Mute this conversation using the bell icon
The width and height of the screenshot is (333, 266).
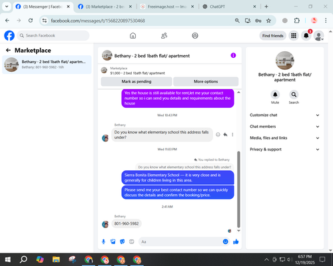tap(275, 94)
